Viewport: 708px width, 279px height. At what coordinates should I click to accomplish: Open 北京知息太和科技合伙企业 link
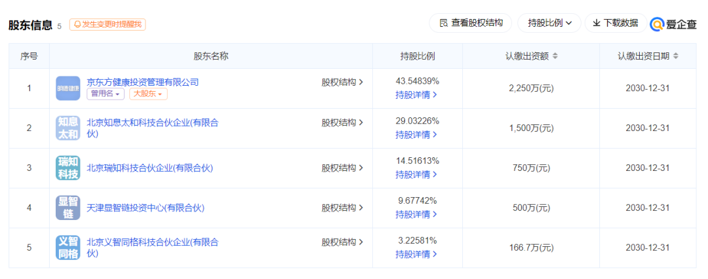[x=153, y=128]
